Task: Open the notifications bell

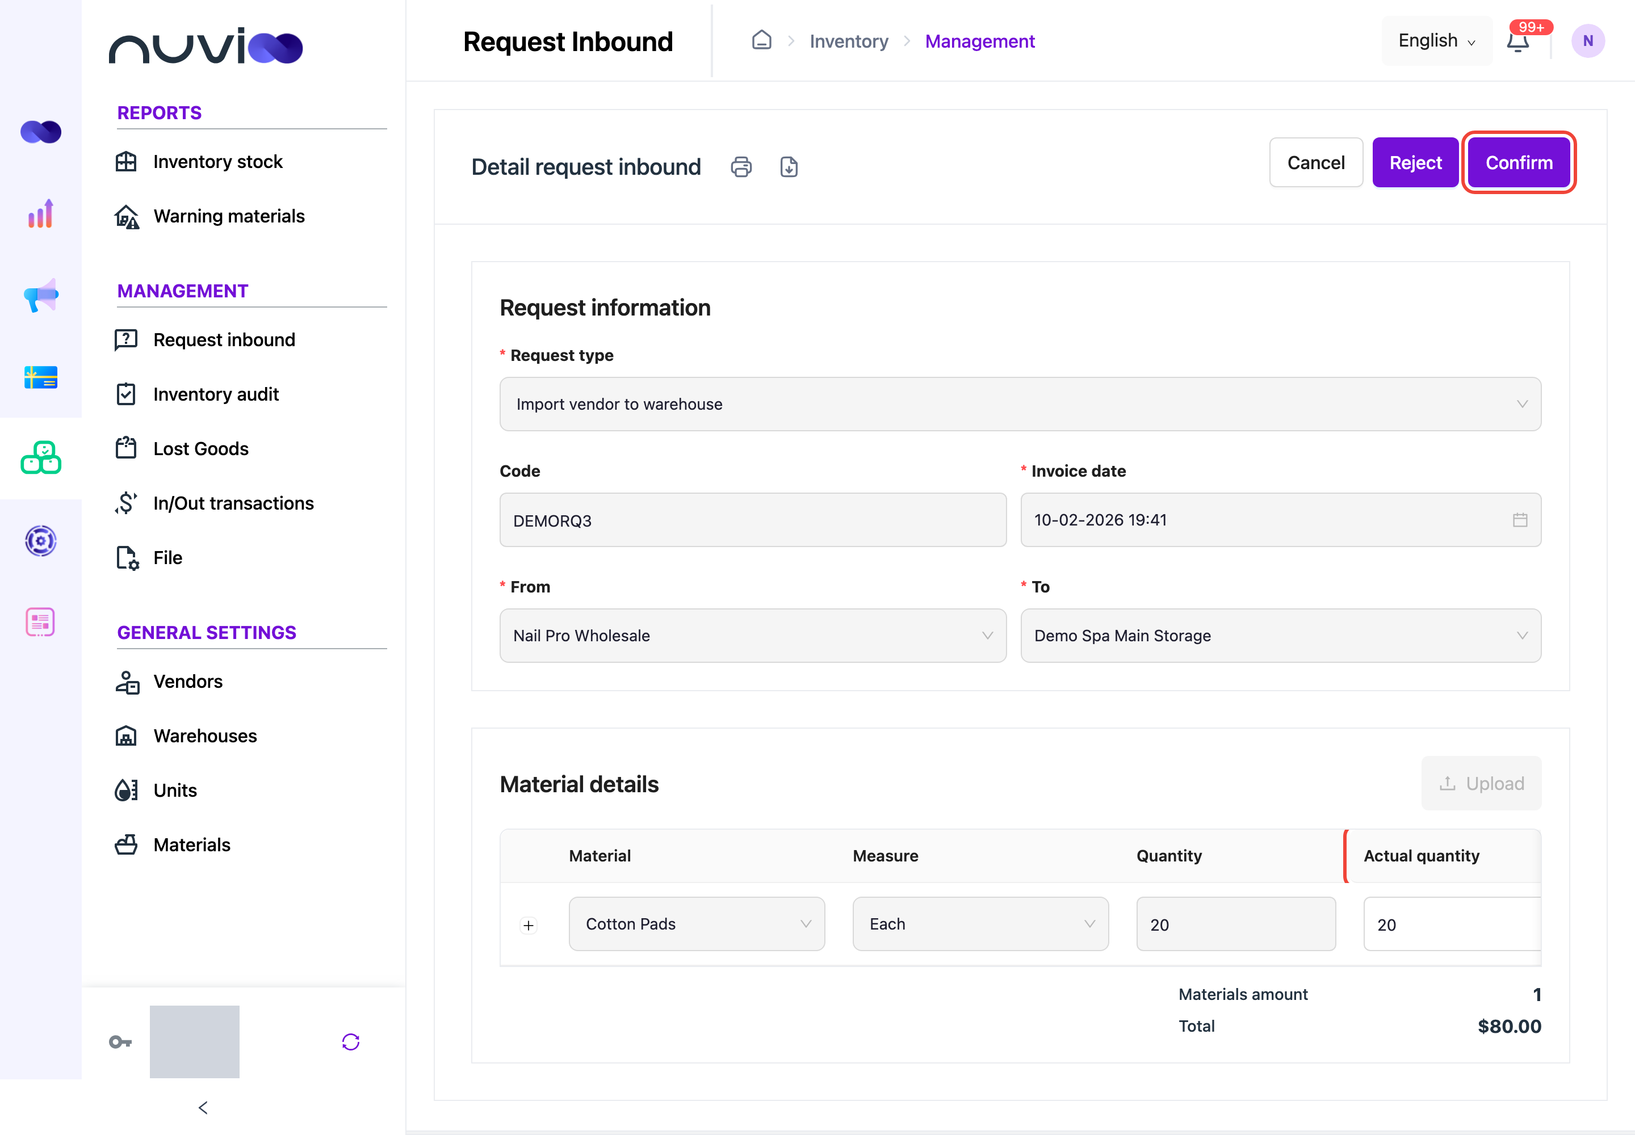Action: [1517, 41]
